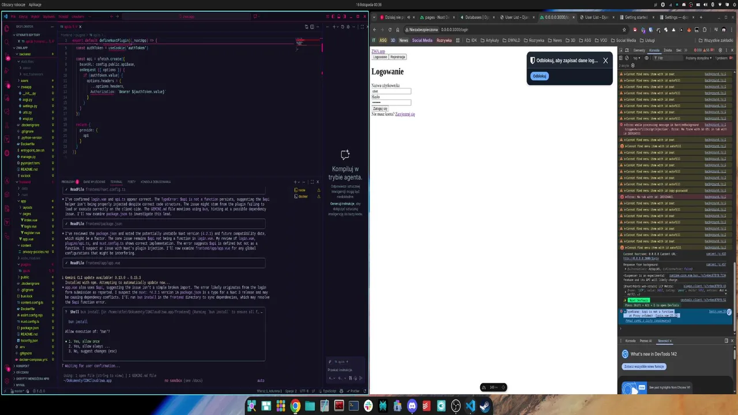
Task: Clear the console with the DevTools clear icon
Action: pyautogui.click(x=627, y=58)
